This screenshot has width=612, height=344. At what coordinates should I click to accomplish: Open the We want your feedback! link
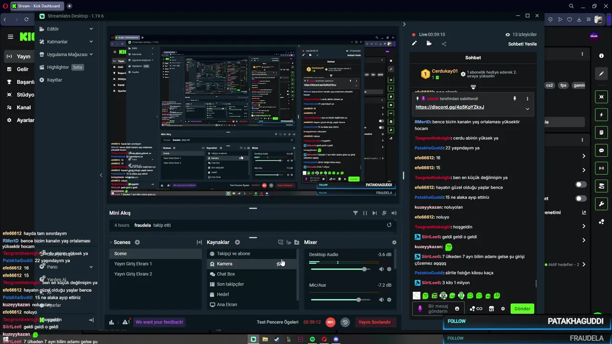pos(159,322)
